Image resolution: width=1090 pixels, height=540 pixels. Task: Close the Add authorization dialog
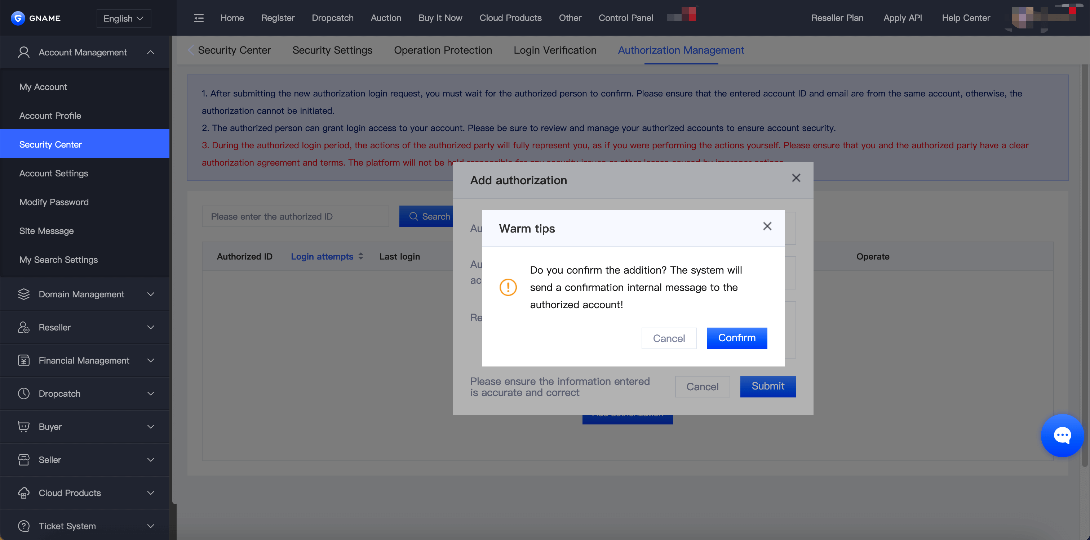pos(796,178)
